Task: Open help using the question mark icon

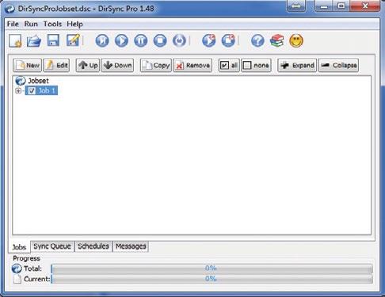Action: point(257,41)
